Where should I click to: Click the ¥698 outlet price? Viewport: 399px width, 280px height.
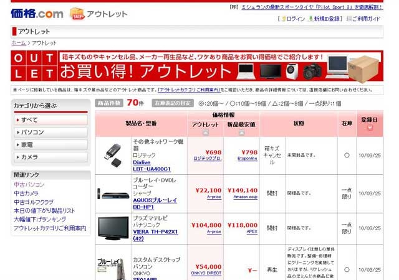[213, 152]
